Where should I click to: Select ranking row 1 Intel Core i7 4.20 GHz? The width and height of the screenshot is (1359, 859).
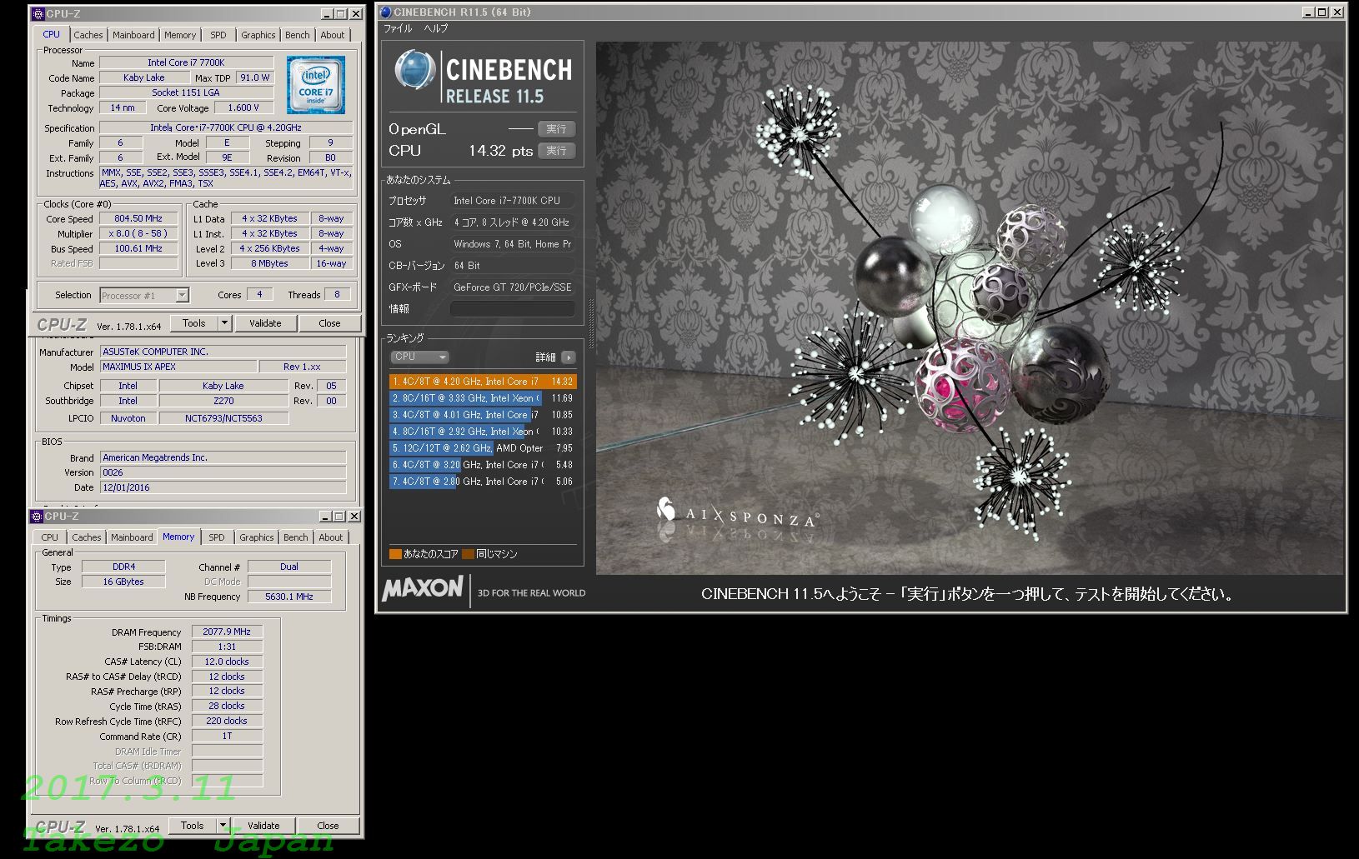pyautogui.click(x=483, y=382)
